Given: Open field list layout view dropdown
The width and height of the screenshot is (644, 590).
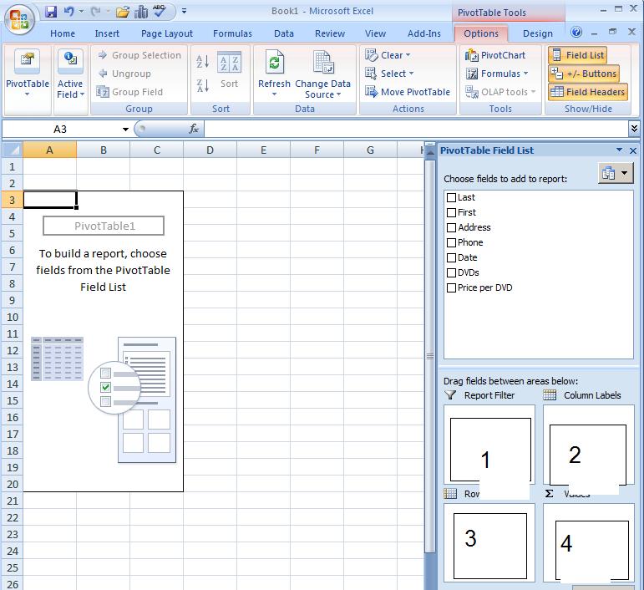Looking at the screenshot, I should 616,173.
